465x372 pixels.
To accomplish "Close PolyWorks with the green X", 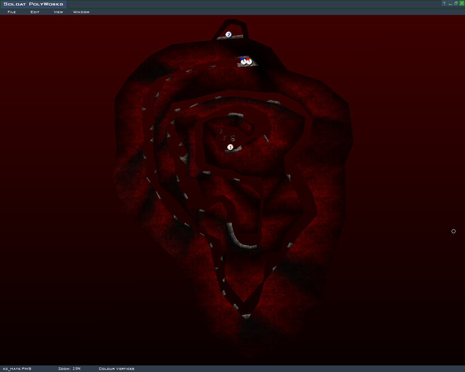I will coord(462,3).
